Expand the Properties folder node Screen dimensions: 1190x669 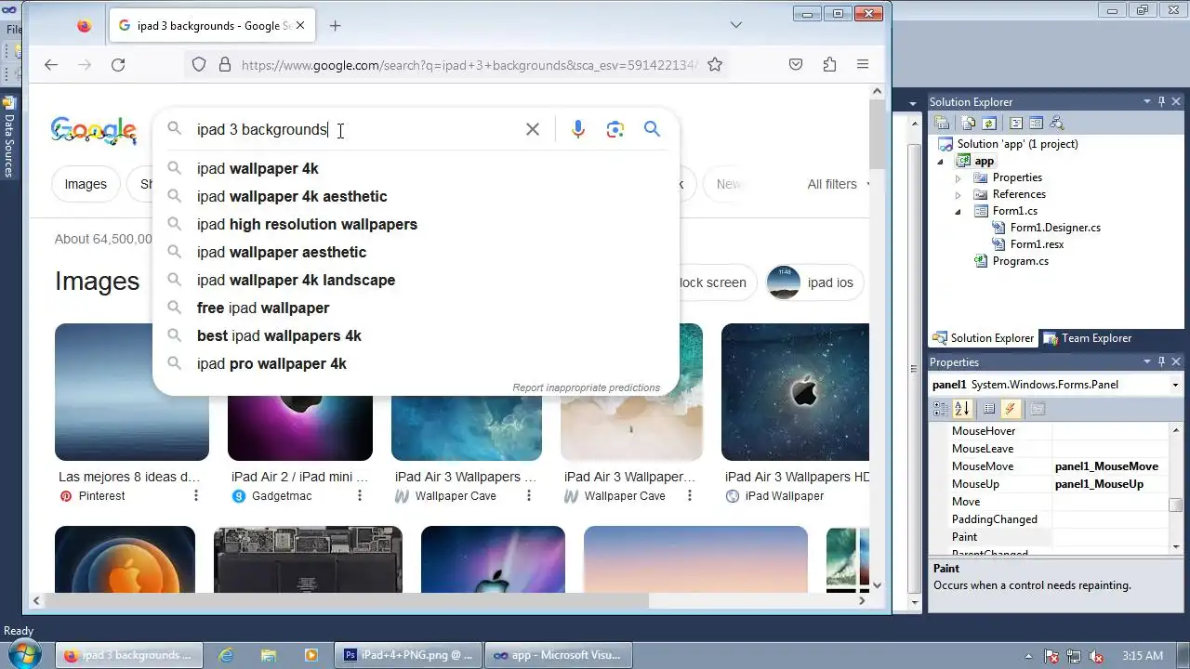coord(959,177)
